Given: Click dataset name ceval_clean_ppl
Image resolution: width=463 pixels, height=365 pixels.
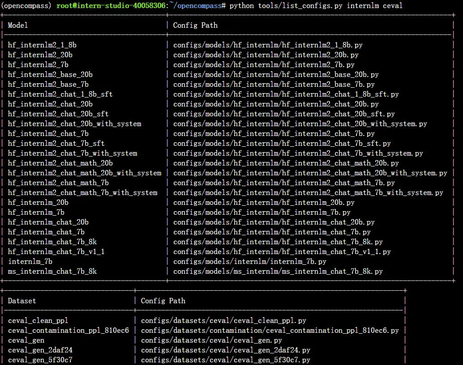Looking at the screenshot, I should (38, 320).
